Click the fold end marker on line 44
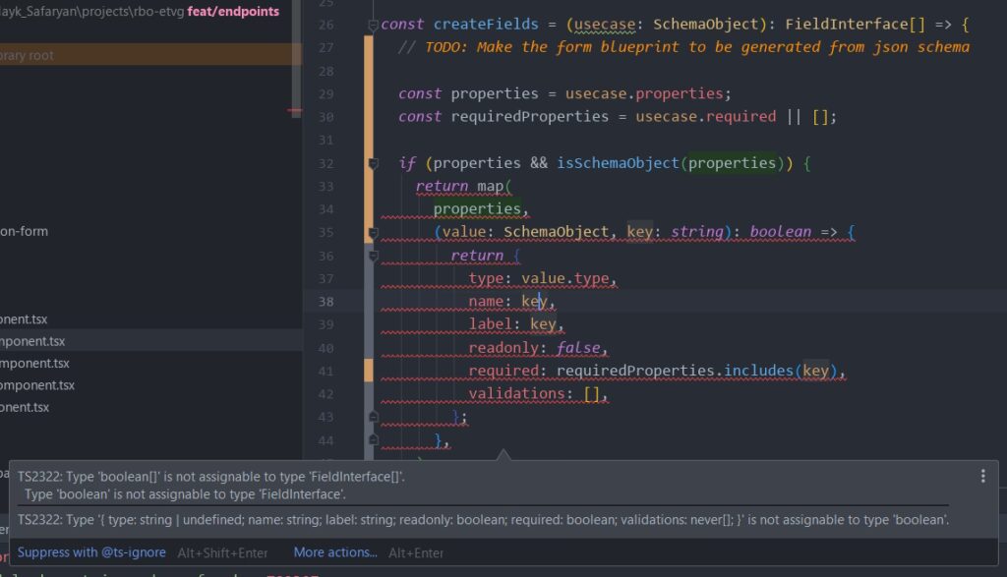 pos(373,440)
